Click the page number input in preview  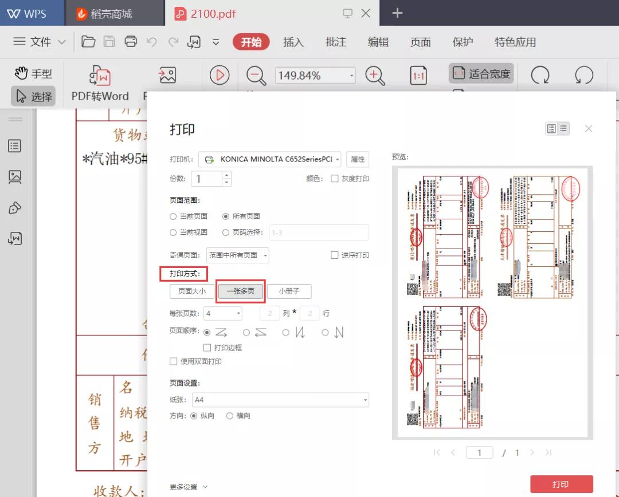click(x=480, y=452)
